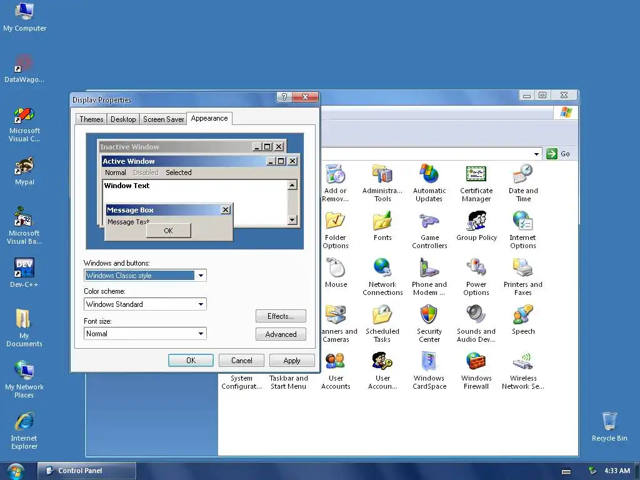640x480 pixels.
Task: Expand Color scheme dropdown
Action: point(201,304)
